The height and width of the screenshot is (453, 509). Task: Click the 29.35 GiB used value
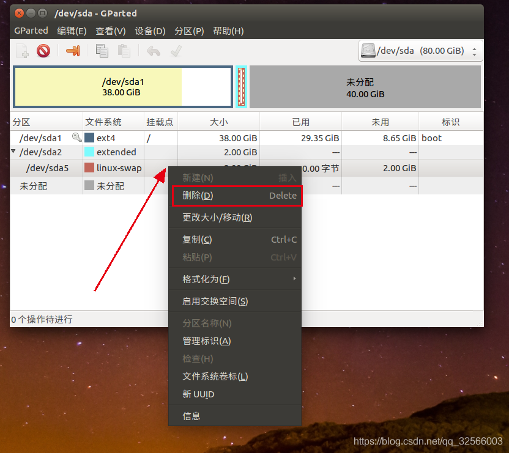click(x=320, y=138)
